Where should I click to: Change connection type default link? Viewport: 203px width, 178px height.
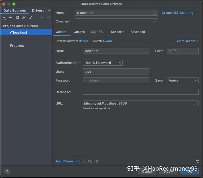point(84,41)
